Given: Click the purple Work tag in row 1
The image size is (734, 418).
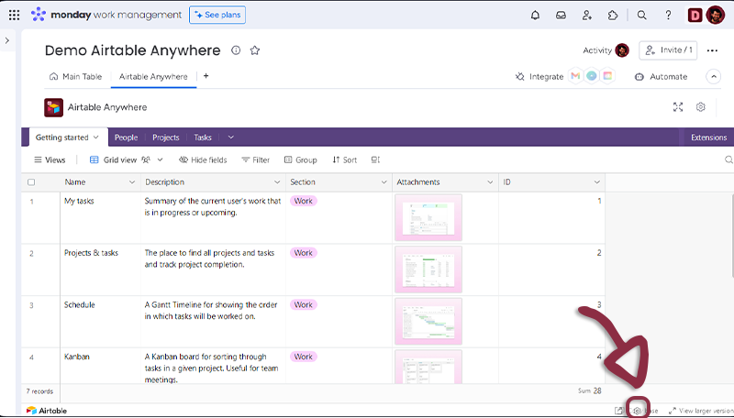Looking at the screenshot, I should point(304,201).
